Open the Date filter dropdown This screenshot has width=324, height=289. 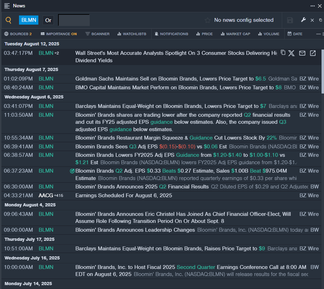click(x=295, y=34)
